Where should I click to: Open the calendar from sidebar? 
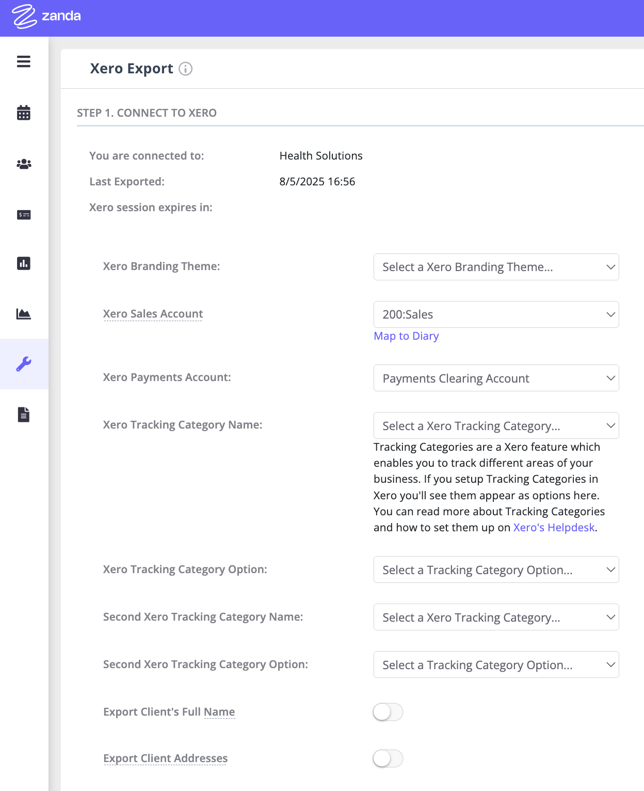[24, 113]
